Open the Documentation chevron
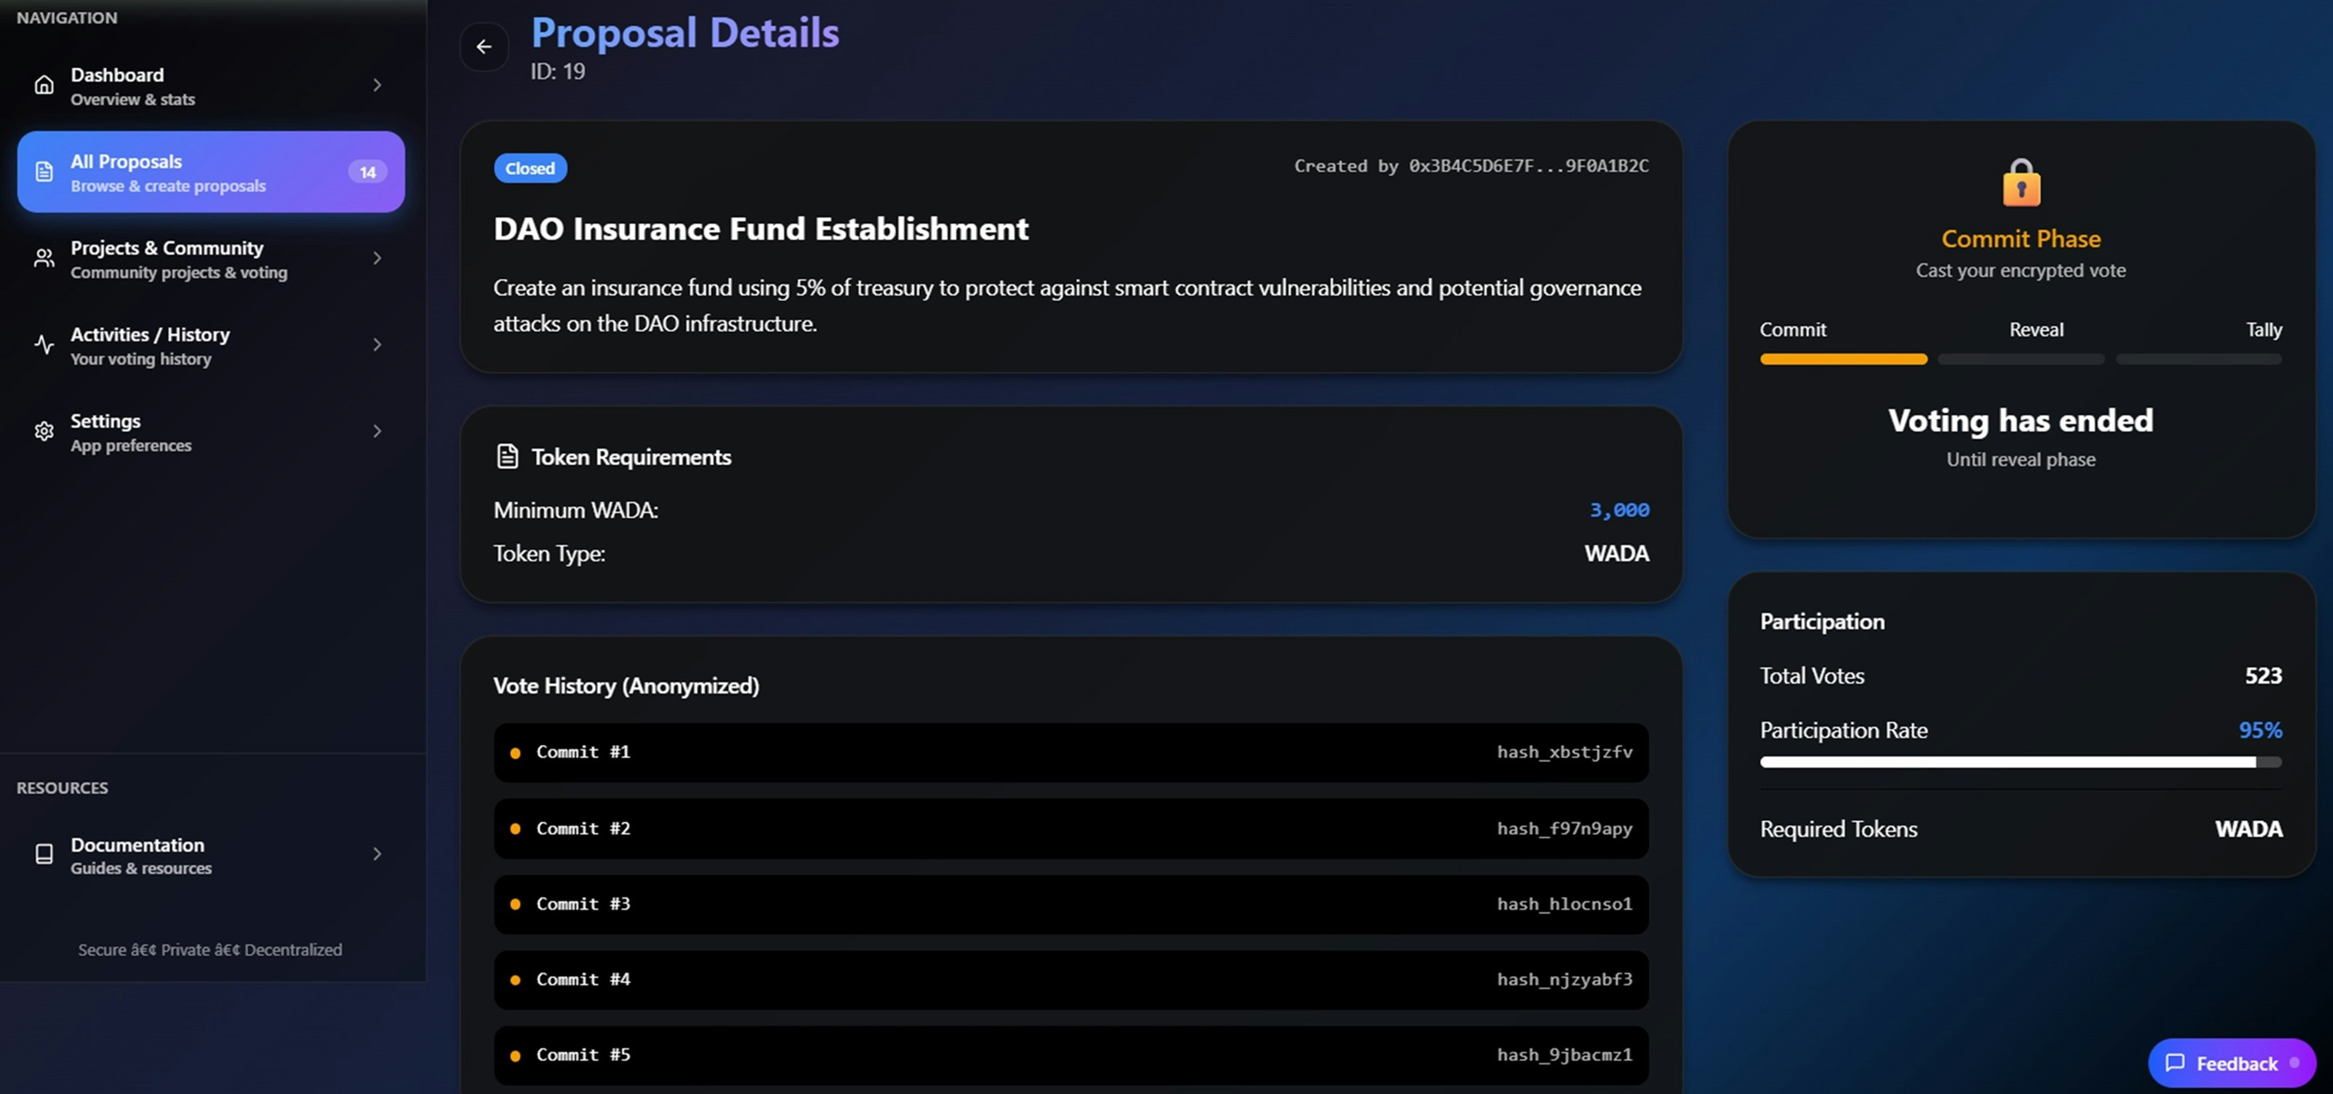The height and width of the screenshot is (1094, 2333). click(x=377, y=854)
